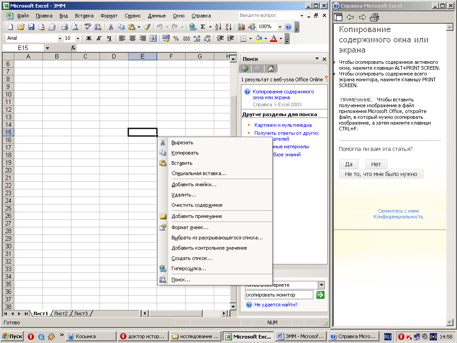
Task: Open Excel Help question mark icon
Action: (288, 27)
